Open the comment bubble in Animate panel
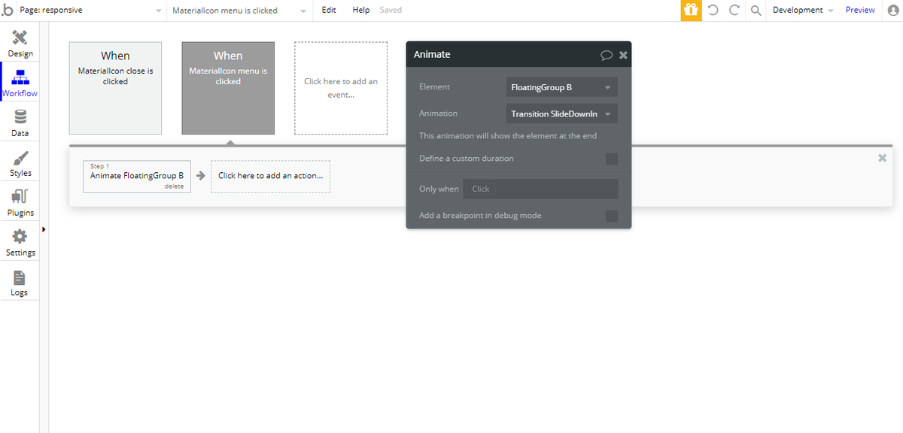The height and width of the screenshot is (433, 903). pyautogui.click(x=607, y=55)
